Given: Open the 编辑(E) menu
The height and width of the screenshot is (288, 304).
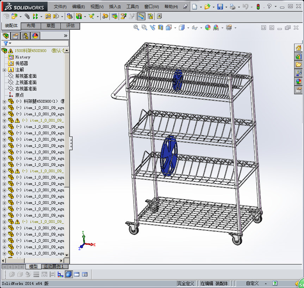Looking at the screenshot, I should coord(78,7).
